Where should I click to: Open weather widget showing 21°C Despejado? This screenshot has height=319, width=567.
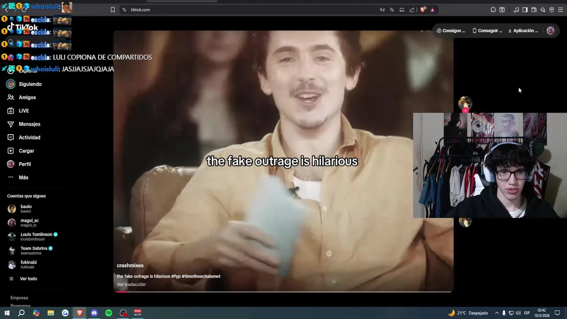(x=468, y=313)
